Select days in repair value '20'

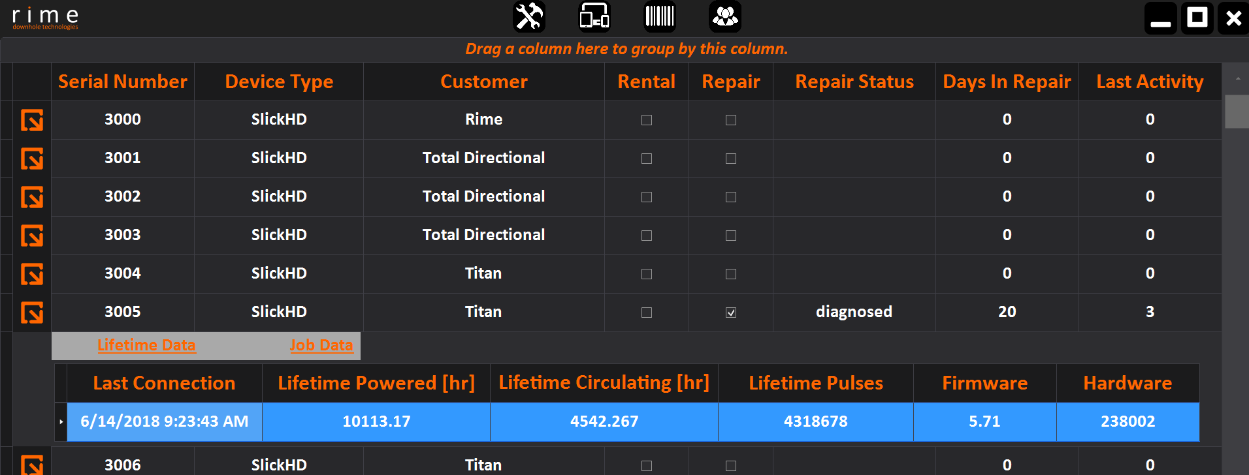tap(1007, 313)
